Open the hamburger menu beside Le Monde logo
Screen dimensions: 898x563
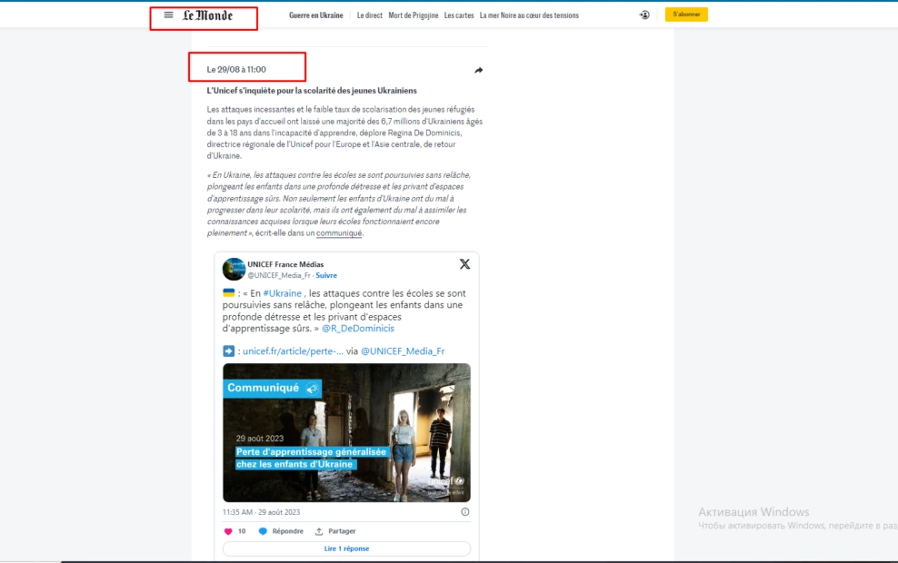[x=168, y=15]
